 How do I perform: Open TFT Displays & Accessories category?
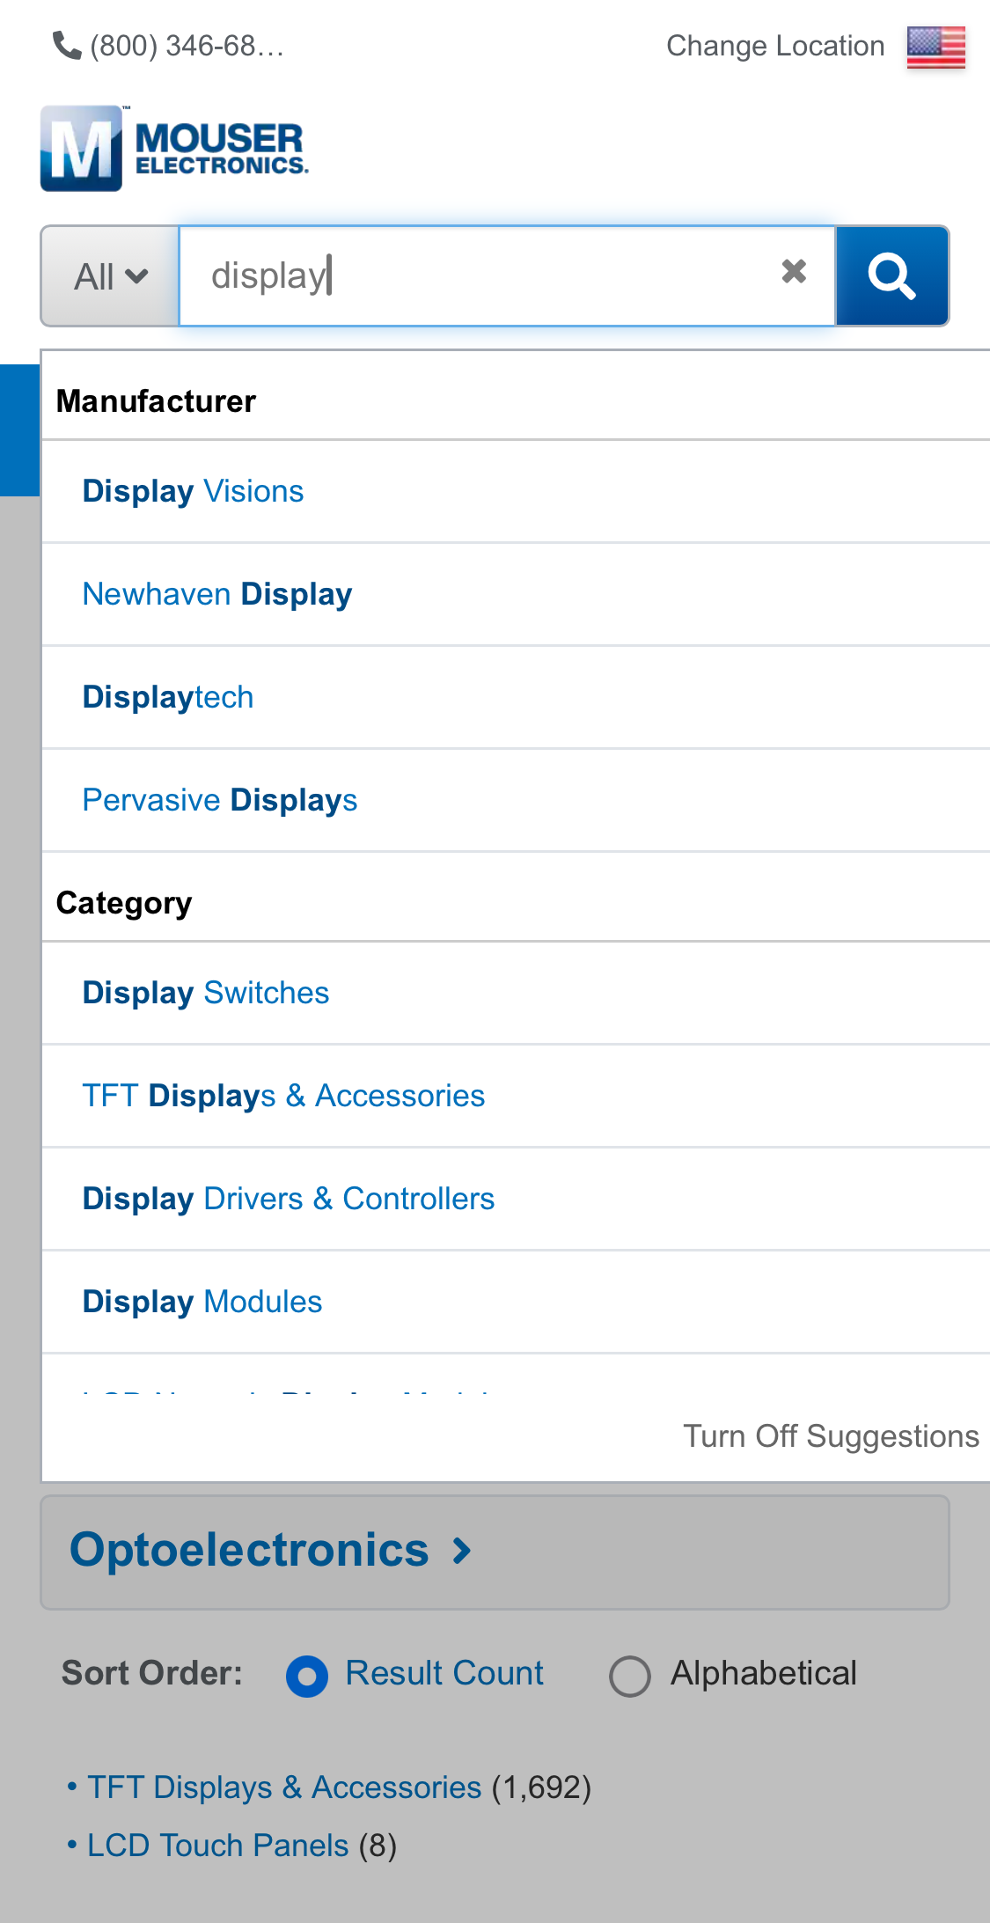282,1095
